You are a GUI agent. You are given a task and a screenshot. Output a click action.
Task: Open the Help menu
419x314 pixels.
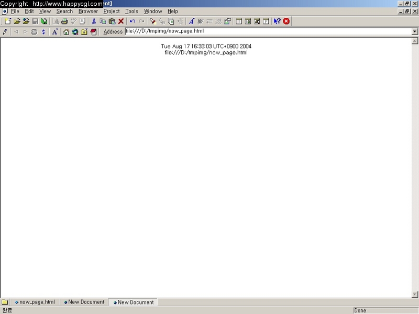point(173,12)
